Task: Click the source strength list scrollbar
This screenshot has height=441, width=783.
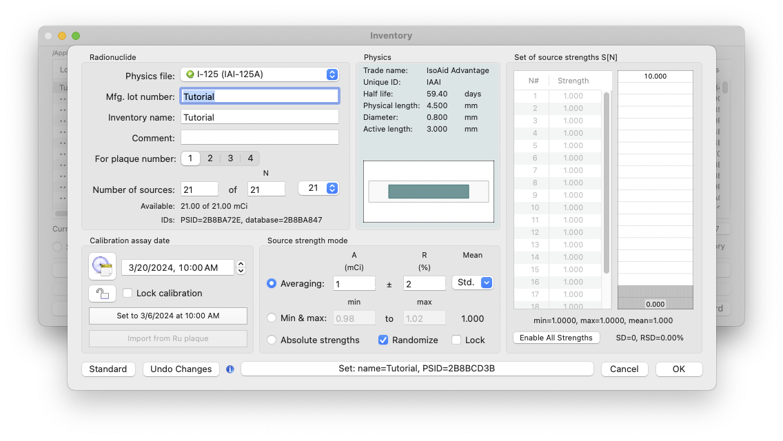Action: 607,183
